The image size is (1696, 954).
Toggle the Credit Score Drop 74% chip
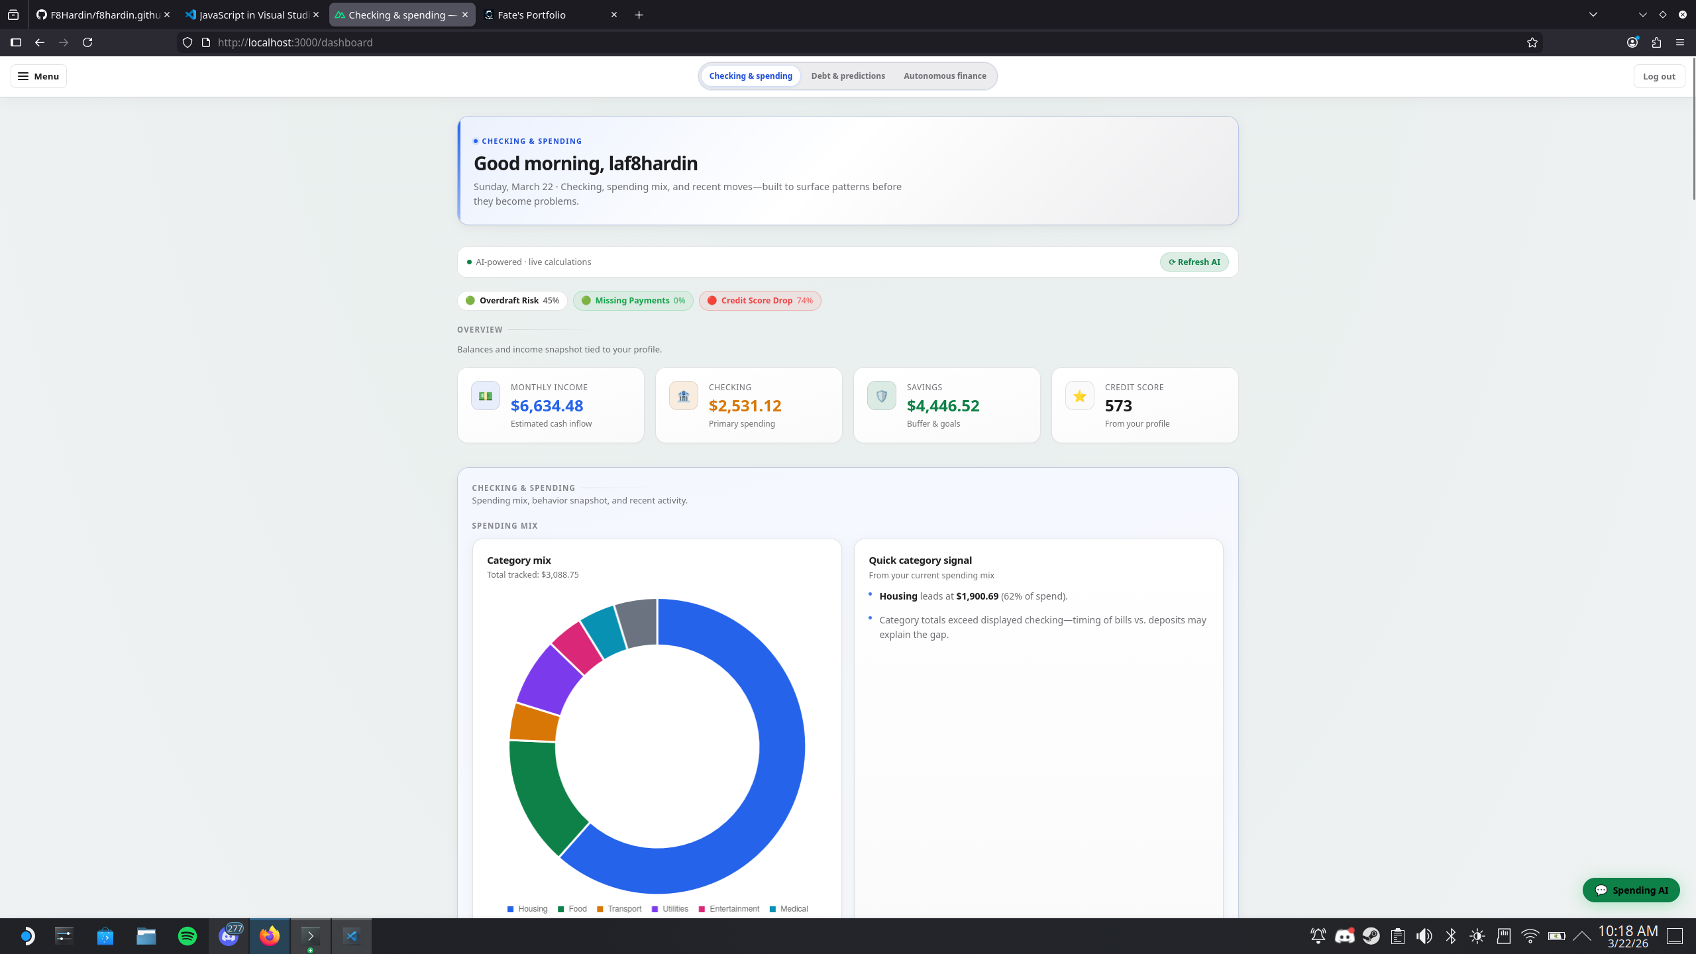coord(759,300)
